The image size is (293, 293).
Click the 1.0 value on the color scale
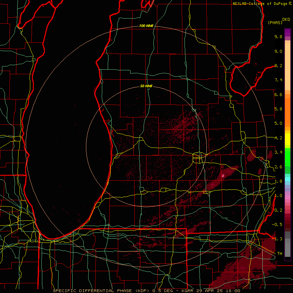278,196
